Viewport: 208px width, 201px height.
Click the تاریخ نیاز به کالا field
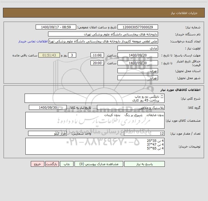click(x=48, y=107)
